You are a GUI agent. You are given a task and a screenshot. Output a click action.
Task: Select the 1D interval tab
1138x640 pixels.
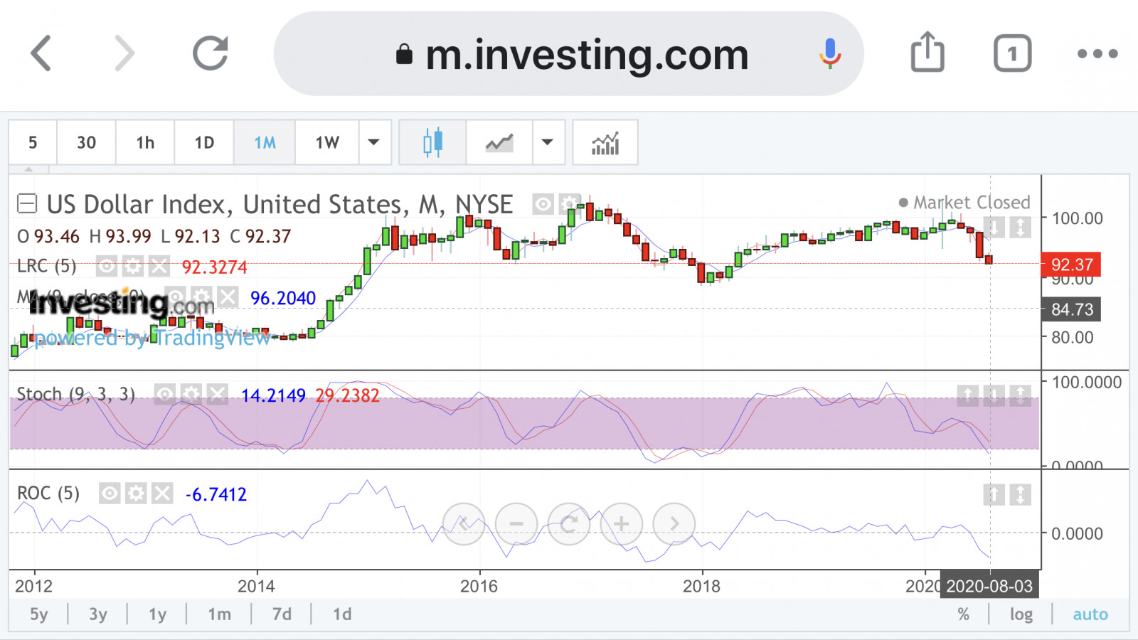[x=204, y=142]
